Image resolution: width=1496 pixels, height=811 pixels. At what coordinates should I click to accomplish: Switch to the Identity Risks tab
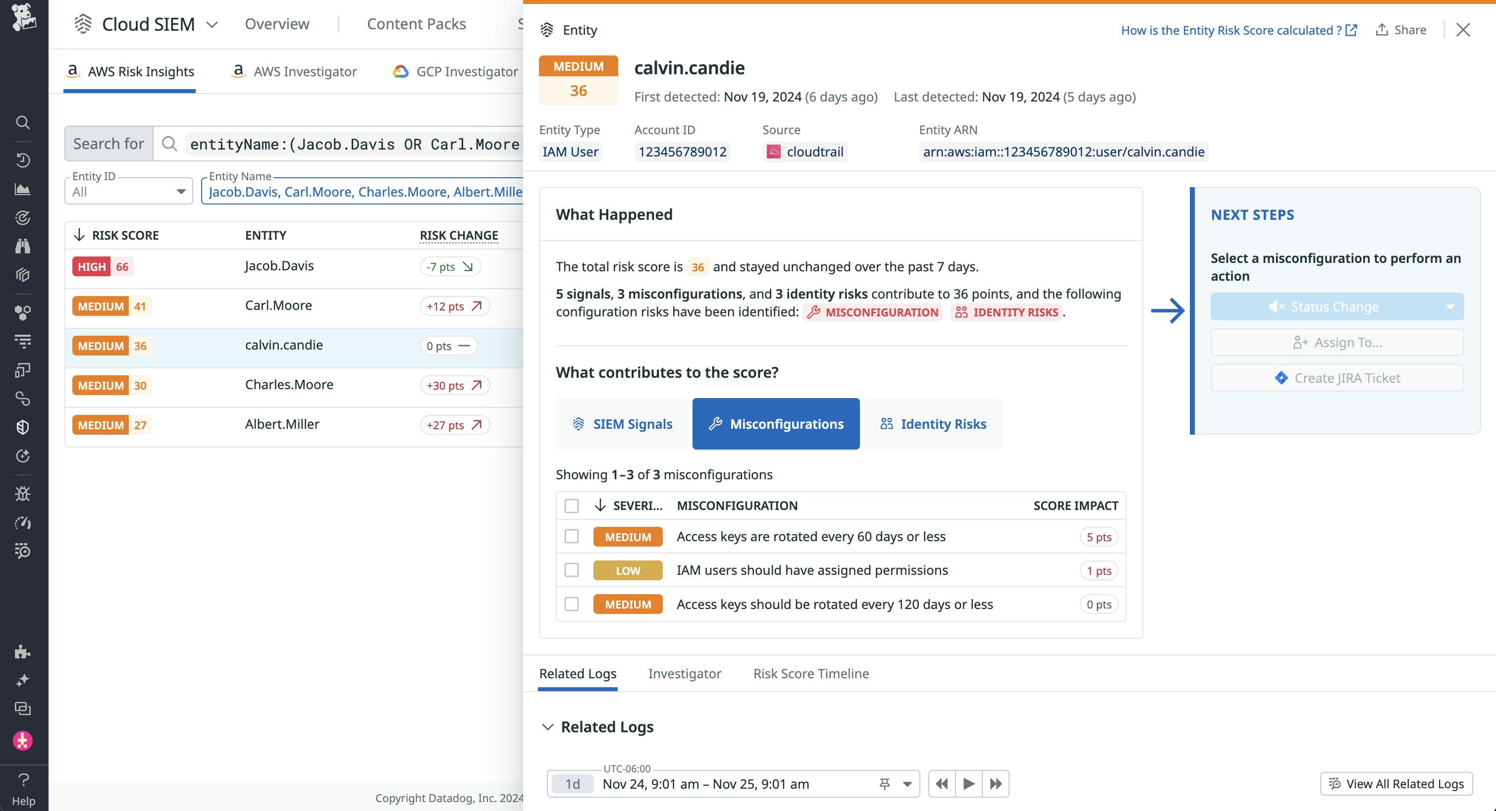tap(933, 424)
